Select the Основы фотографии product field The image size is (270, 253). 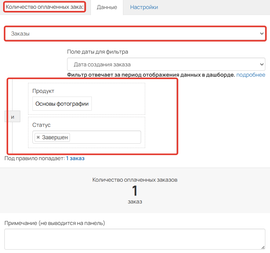[x=62, y=104]
